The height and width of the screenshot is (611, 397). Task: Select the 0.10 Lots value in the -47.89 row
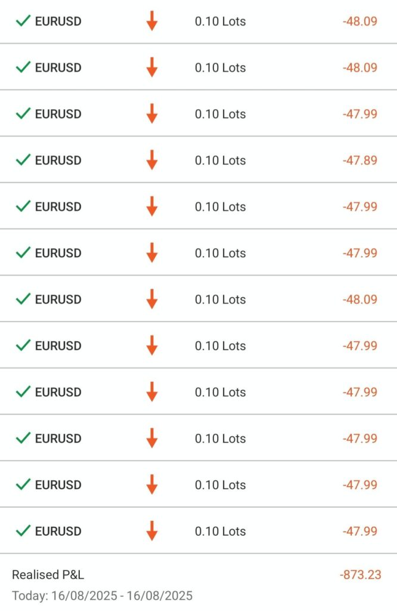click(220, 160)
